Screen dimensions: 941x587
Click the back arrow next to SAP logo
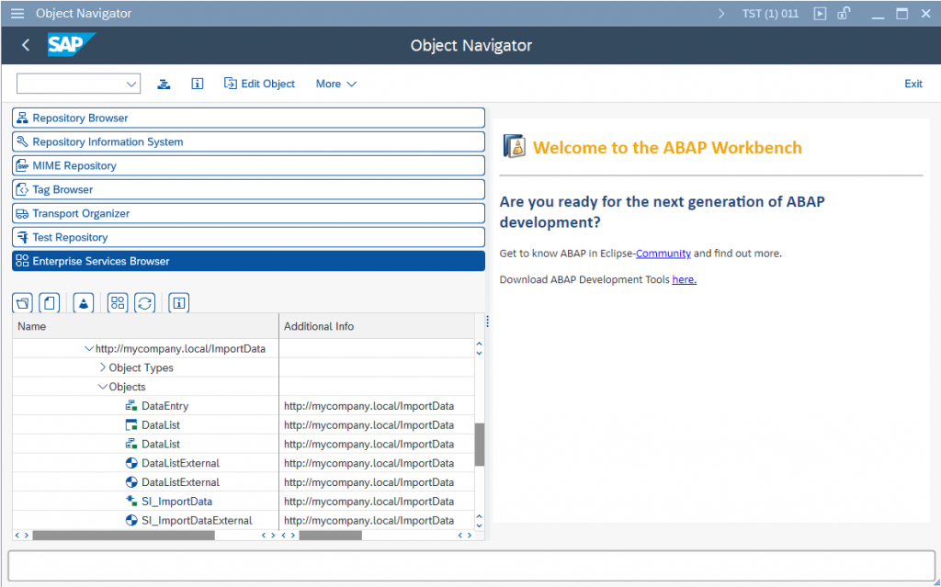point(25,45)
